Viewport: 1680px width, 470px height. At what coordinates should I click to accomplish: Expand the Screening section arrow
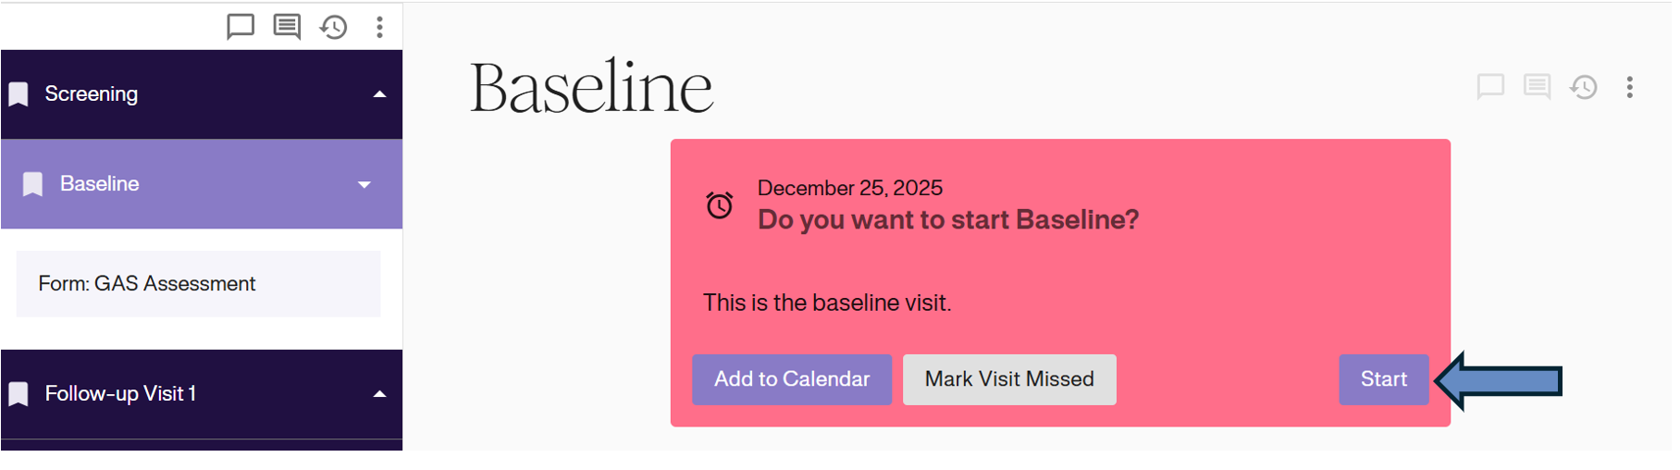click(x=379, y=94)
